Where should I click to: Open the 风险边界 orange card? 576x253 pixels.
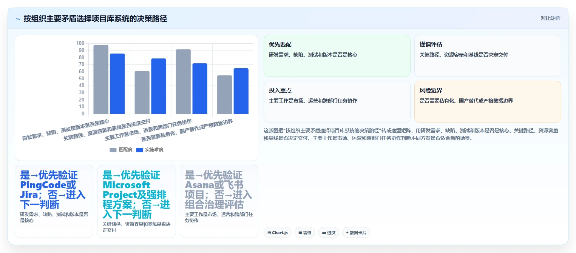(488, 102)
